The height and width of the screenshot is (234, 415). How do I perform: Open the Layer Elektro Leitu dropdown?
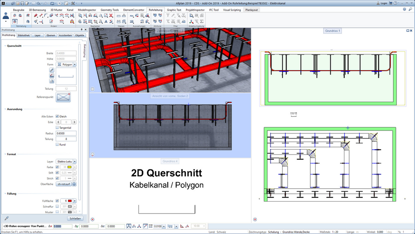pyautogui.click(x=75, y=161)
